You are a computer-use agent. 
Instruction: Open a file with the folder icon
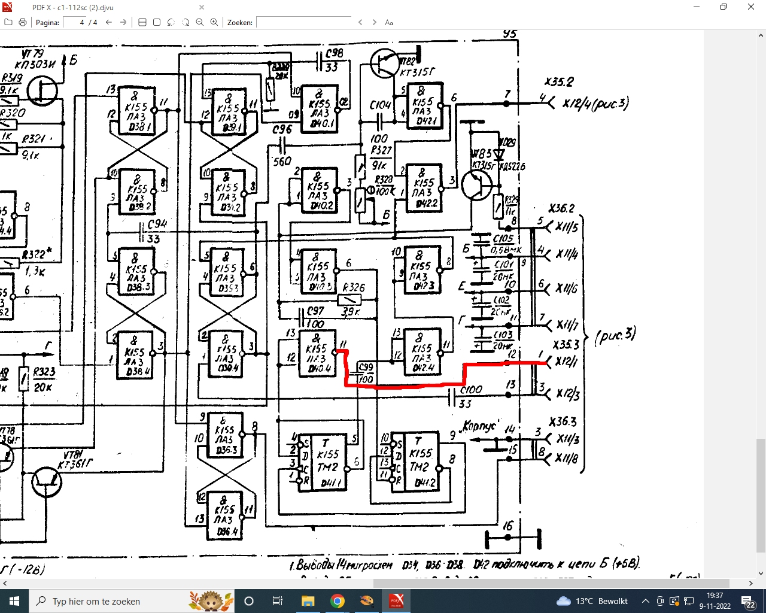point(8,22)
